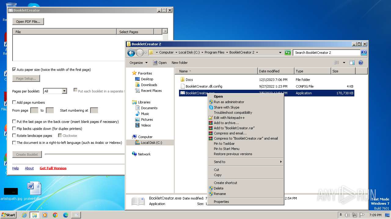This screenshot has width=391, height=219.
Task: Click the Start button
Action: [8, 215]
